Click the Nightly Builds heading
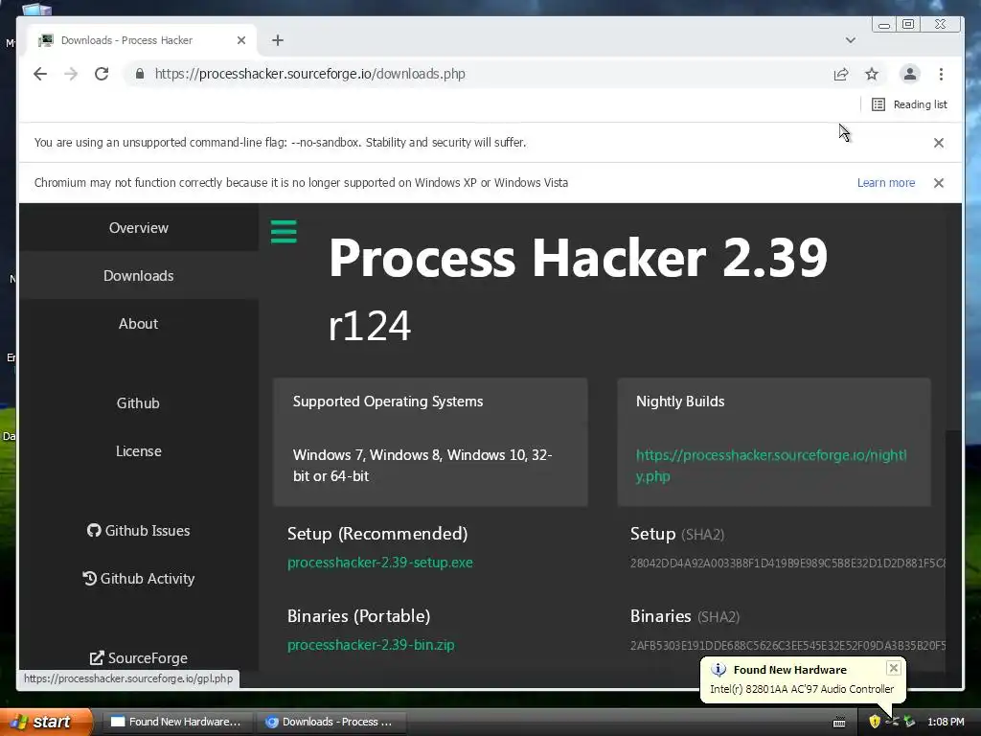981x736 pixels. (680, 402)
